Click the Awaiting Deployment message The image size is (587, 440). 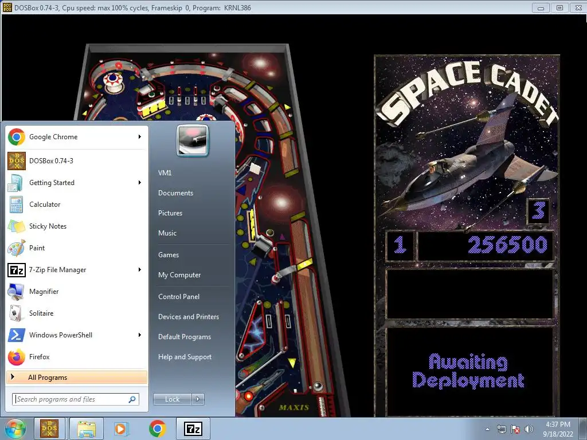click(x=468, y=371)
